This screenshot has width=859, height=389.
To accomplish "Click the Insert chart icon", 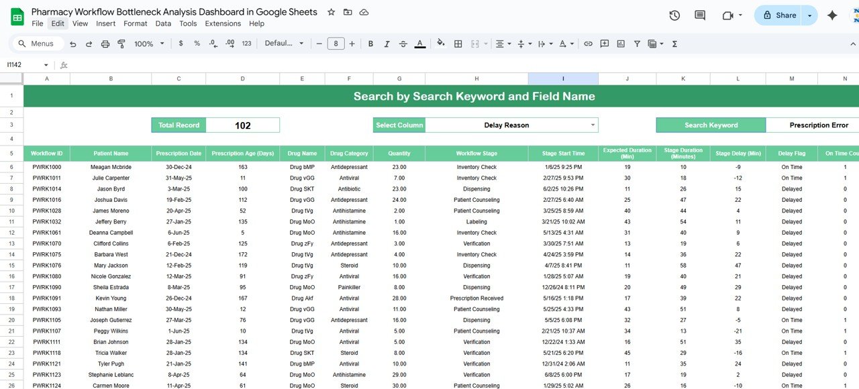I will tap(621, 44).
